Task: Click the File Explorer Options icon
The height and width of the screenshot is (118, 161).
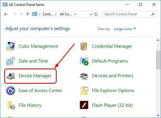Action: point(84,91)
